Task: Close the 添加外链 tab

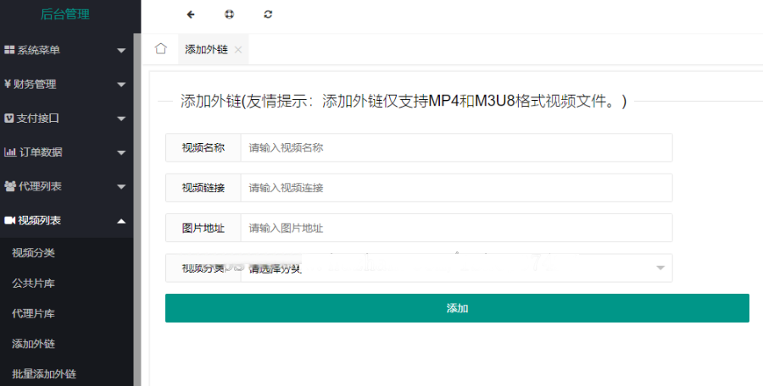Action: pos(238,50)
